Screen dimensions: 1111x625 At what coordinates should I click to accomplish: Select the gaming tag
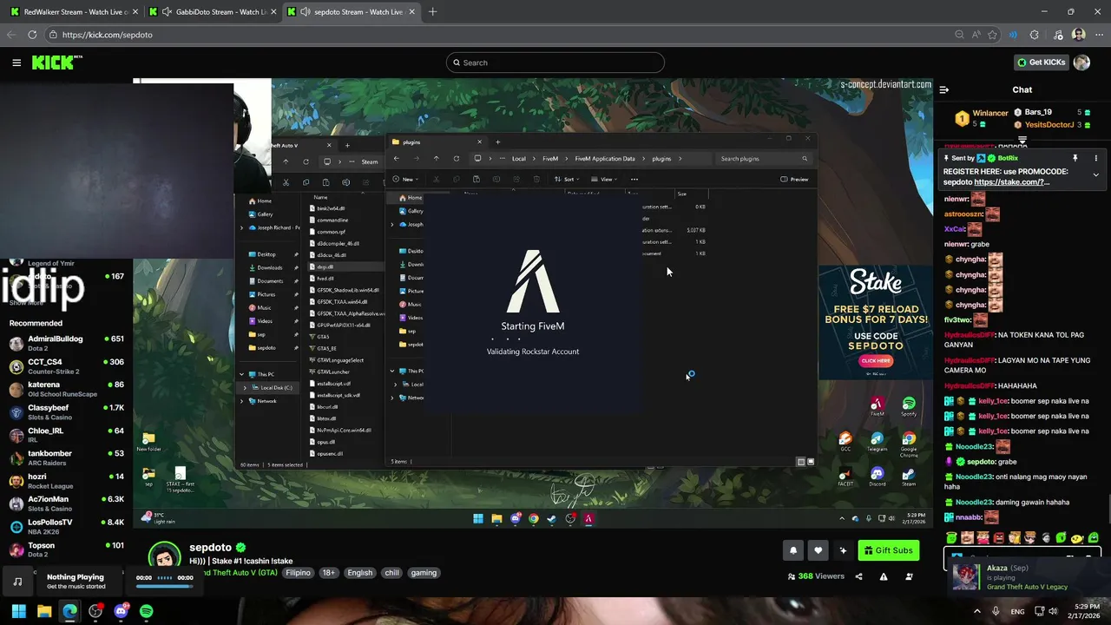(424, 573)
